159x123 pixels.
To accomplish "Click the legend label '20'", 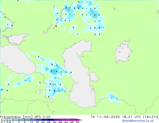I will pos(43,122).
